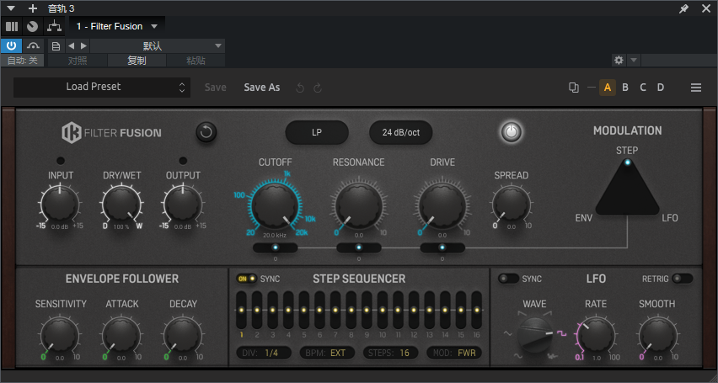Image resolution: width=718 pixels, height=383 pixels.
Task: Click the modulation triangle pad
Action: tap(627, 188)
